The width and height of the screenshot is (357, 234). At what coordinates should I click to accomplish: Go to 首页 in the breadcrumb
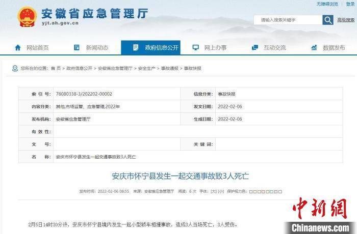(56, 68)
